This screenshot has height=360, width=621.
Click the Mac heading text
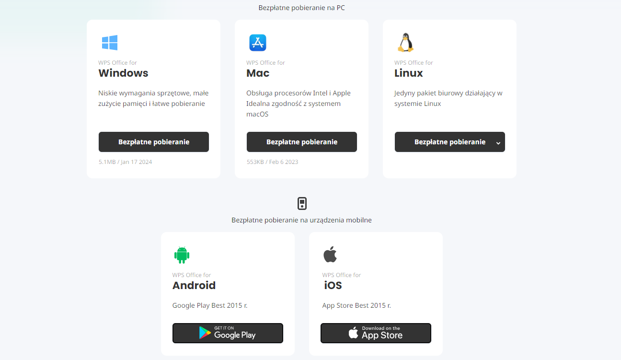pyautogui.click(x=258, y=73)
